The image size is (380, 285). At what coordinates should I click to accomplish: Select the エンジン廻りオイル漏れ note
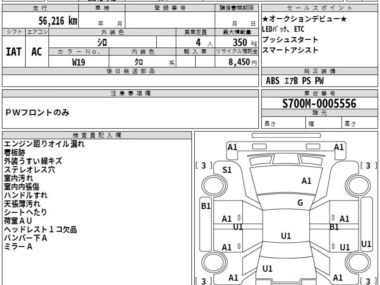point(44,144)
